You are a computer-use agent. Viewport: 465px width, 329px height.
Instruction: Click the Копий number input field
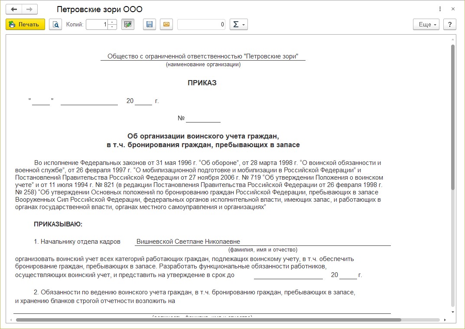click(97, 24)
